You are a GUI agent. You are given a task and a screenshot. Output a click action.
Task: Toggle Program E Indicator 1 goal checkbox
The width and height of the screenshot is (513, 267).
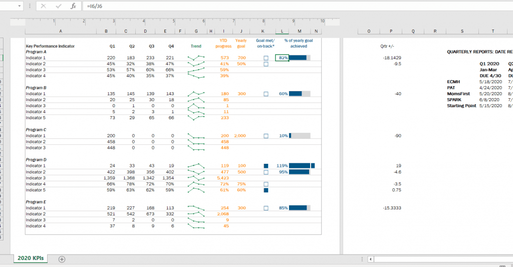pyautogui.click(x=266, y=208)
